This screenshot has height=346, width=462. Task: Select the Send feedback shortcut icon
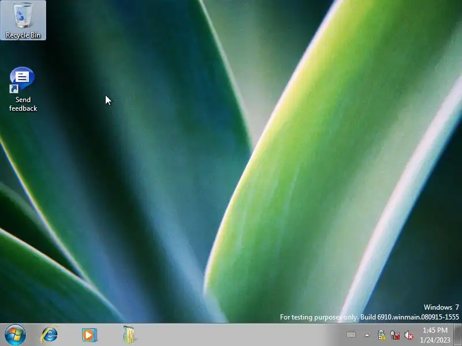[23, 89]
